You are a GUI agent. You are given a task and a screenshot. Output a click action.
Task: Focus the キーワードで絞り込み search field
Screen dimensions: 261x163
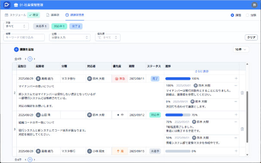24,37
